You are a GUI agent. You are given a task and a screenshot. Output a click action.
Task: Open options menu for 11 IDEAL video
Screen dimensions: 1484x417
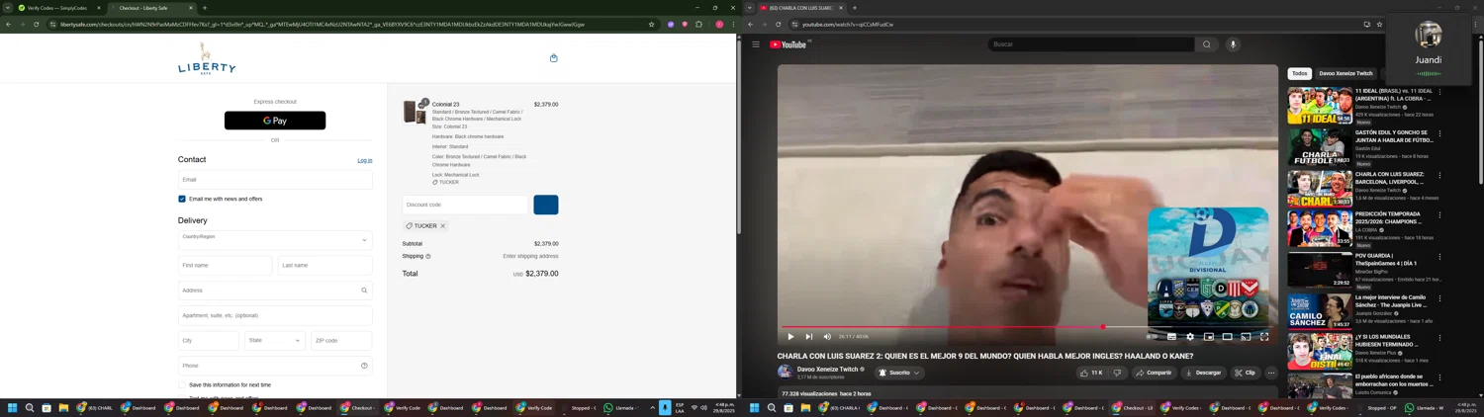coord(1439,92)
